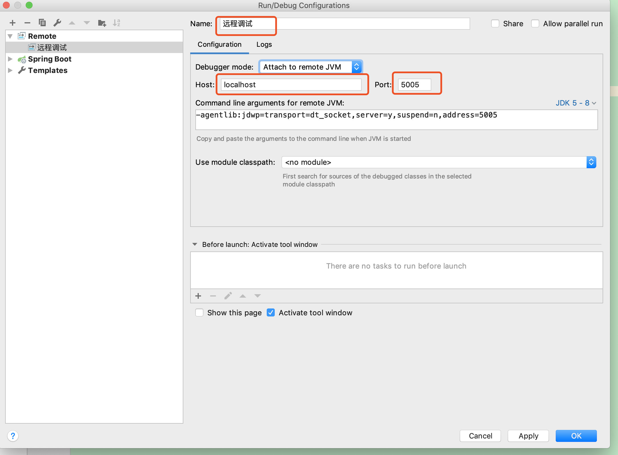
Task: Expand the Templates node
Action: pos(10,70)
